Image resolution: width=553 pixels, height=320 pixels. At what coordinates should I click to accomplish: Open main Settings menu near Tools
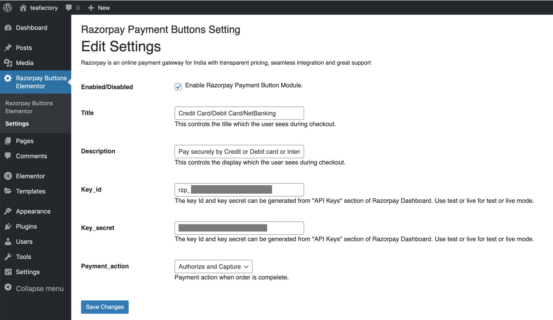pos(36,272)
